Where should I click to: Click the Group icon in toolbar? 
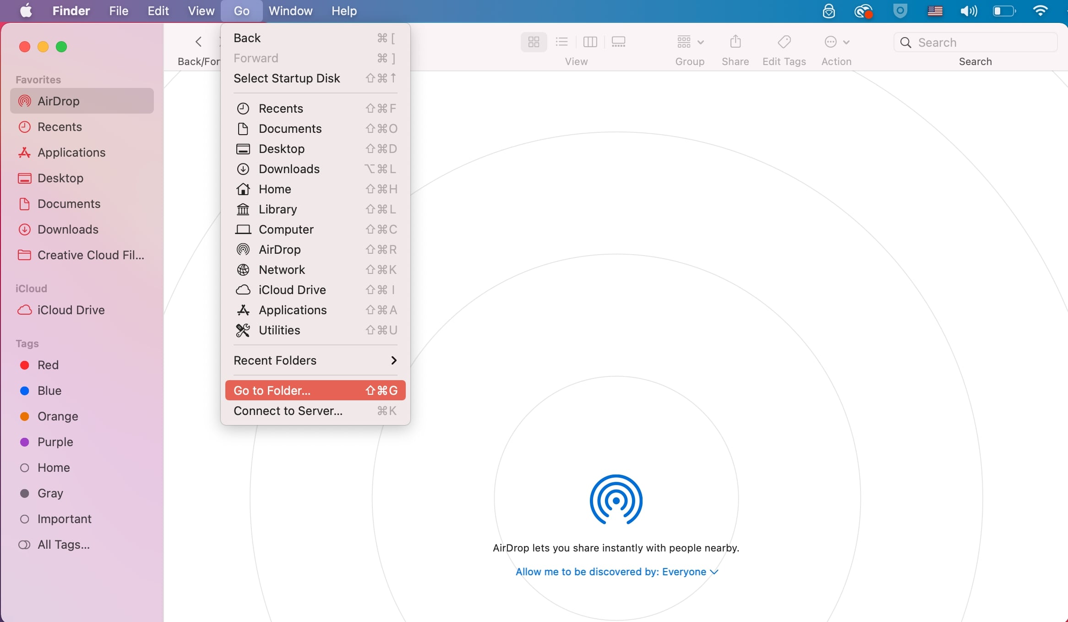click(x=689, y=42)
